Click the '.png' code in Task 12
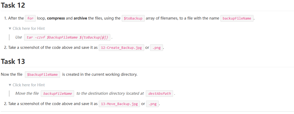Screen dimensions: 294x114 point(156,47)
